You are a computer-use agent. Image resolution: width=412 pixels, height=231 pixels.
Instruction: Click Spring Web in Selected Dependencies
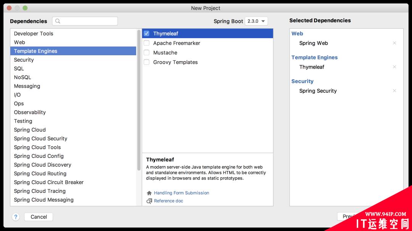[x=314, y=43]
